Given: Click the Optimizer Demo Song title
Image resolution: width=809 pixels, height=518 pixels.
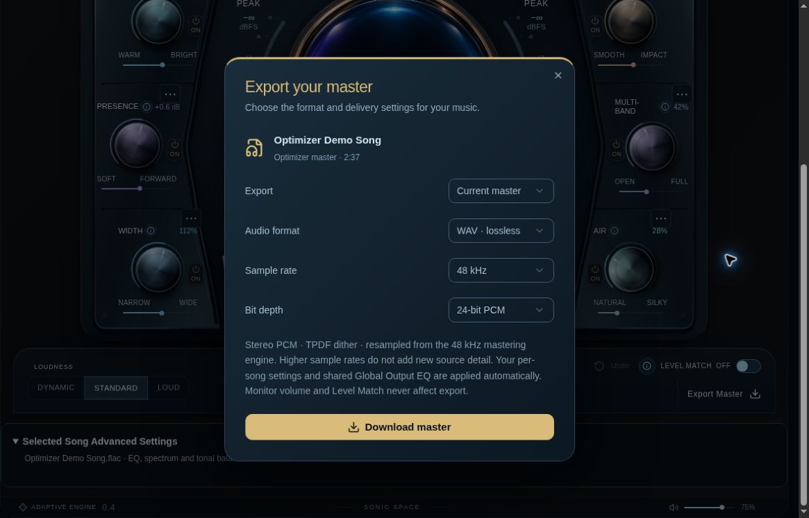Looking at the screenshot, I should coord(327,140).
